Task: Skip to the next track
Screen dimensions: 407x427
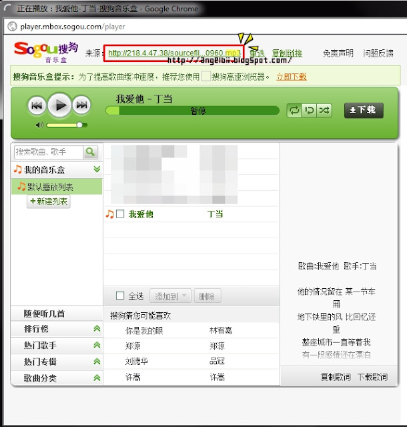Action: [81, 105]
